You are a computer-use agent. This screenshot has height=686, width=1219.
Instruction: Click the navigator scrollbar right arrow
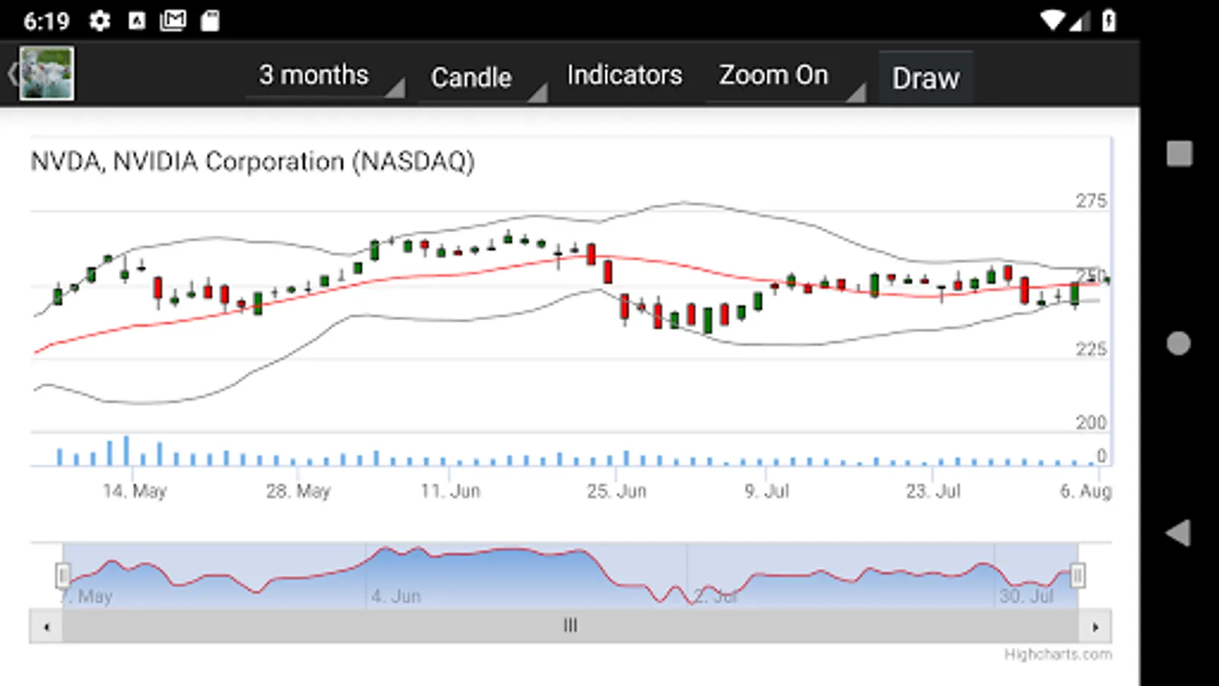pyautogui.click(x=1095, y=627)
